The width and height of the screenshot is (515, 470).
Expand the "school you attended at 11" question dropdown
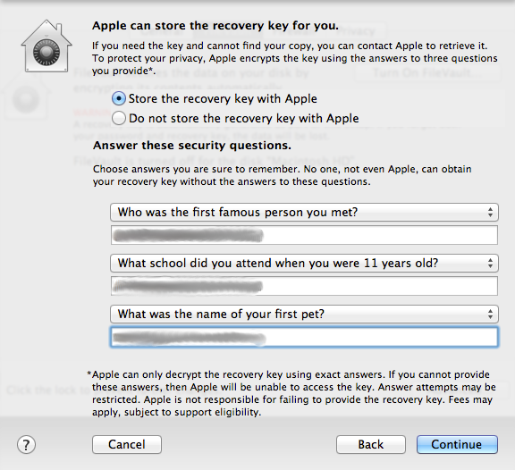(304, 263)
